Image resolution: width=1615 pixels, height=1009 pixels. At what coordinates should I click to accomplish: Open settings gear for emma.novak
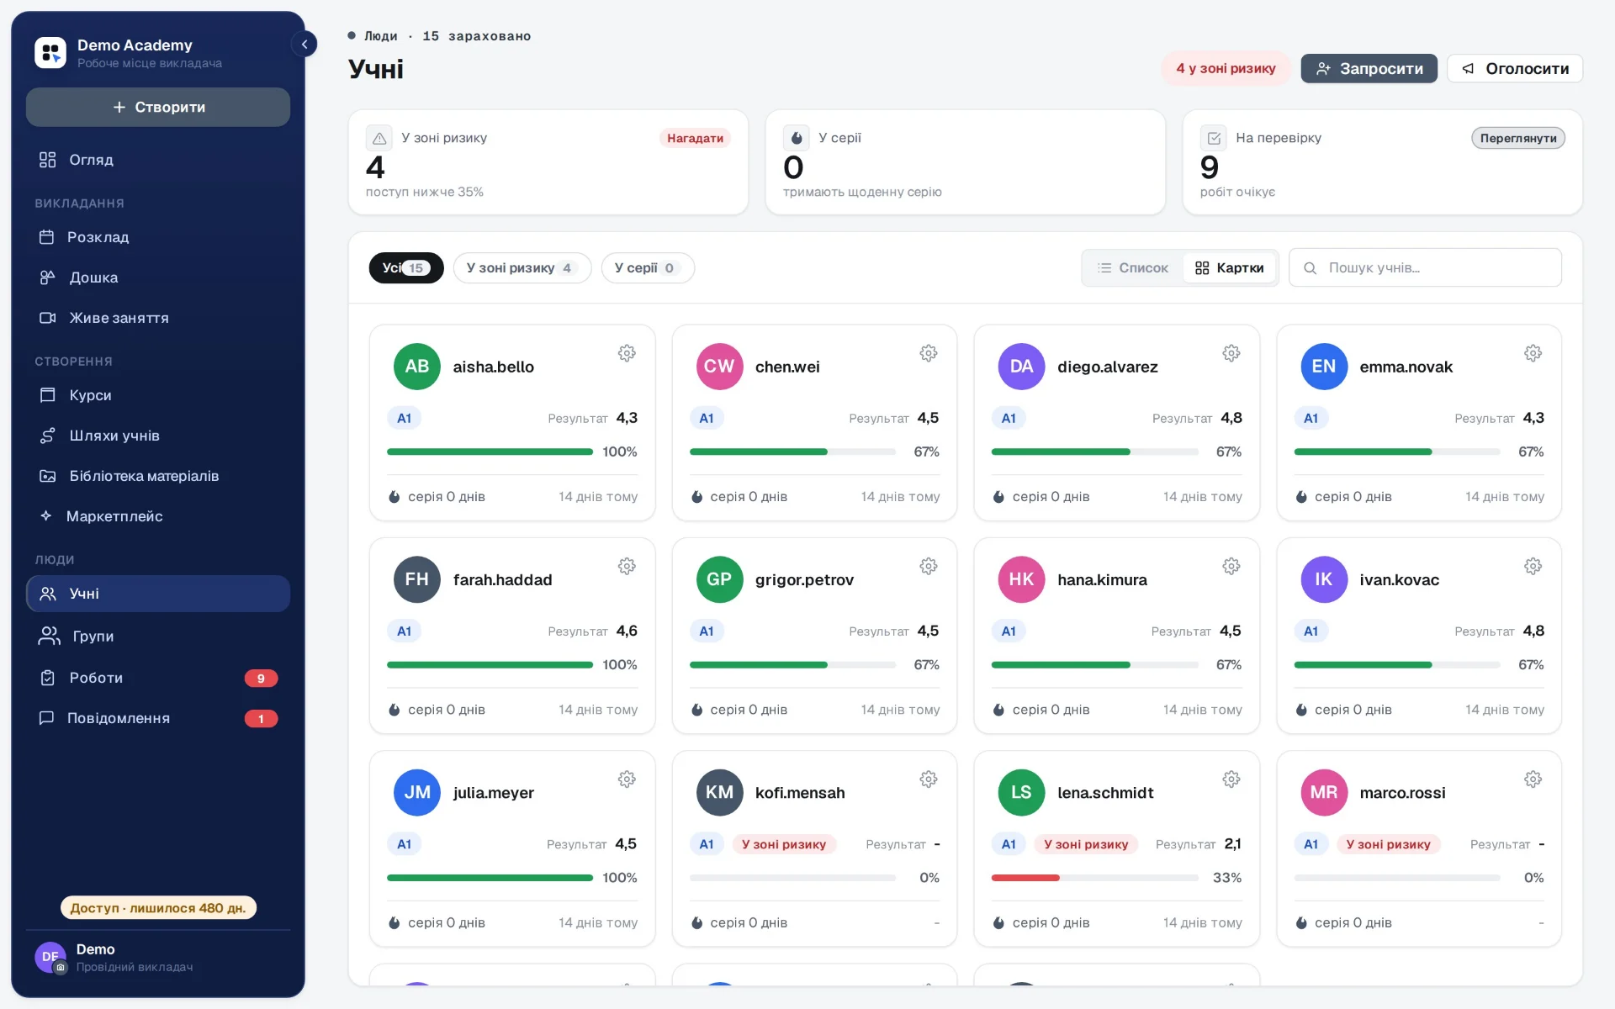1533,353
